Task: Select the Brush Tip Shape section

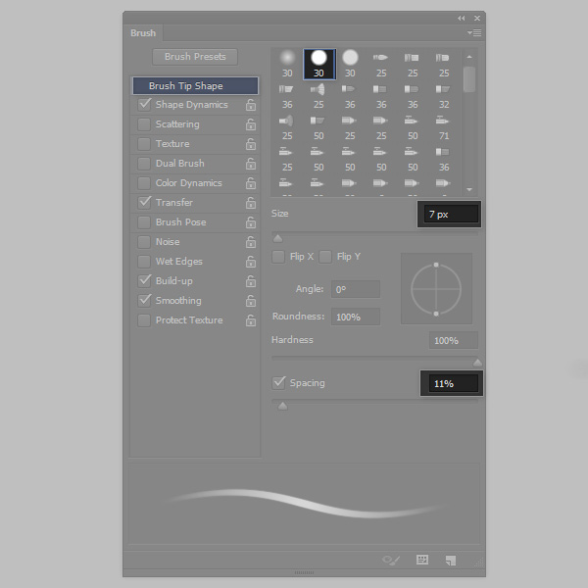Action: click(x=195, y=86)
